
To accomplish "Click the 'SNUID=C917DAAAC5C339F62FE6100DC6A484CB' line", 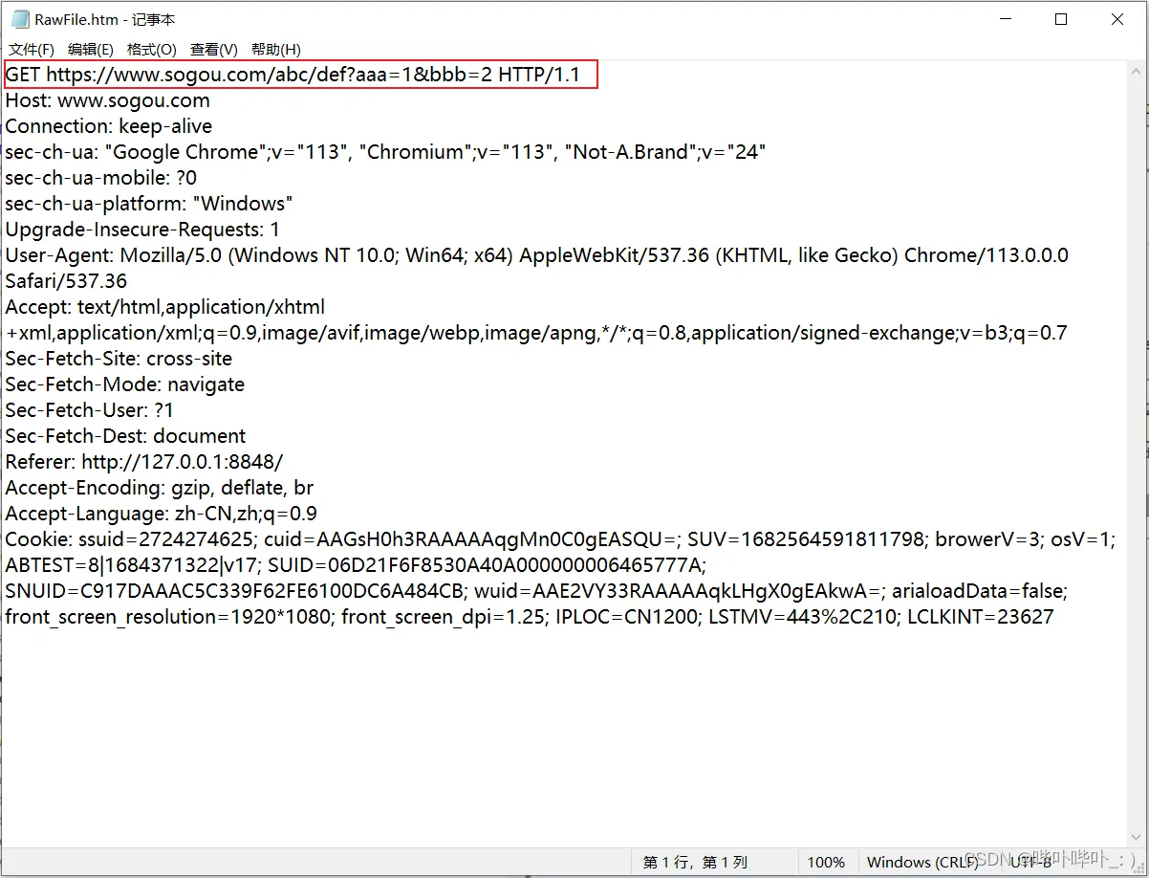I will pos(536,591).
